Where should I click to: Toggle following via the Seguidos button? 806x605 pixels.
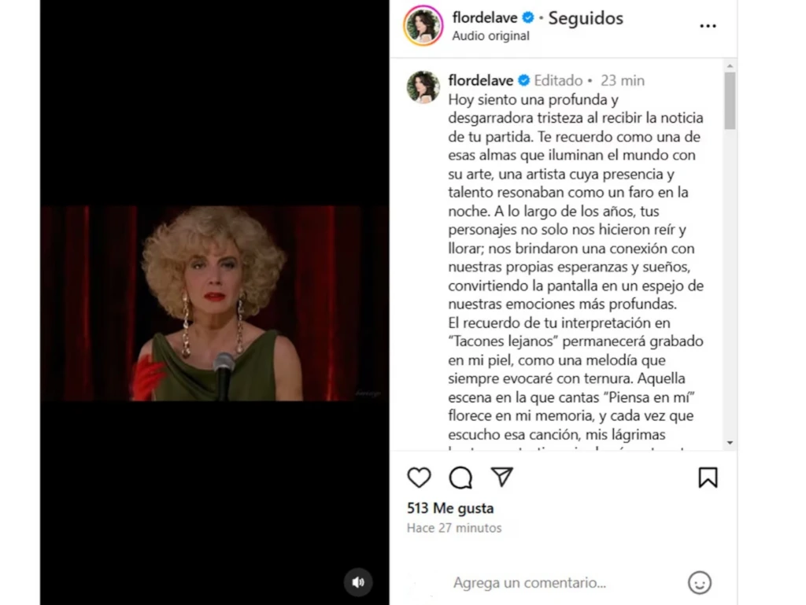pyautogui.click(x=586, y=18)
